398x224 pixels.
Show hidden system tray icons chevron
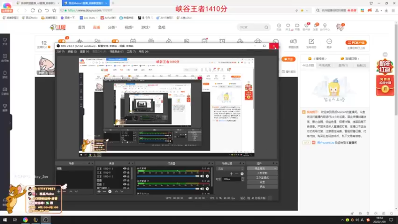[342, 220]
